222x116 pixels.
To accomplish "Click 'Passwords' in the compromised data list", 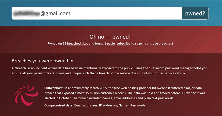I will 138,105.
